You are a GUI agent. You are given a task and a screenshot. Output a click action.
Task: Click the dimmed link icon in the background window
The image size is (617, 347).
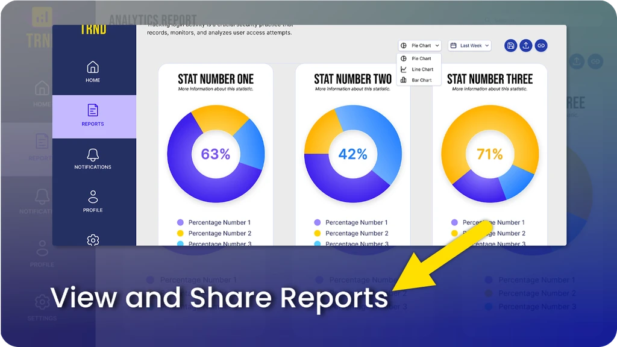point(595,61)
